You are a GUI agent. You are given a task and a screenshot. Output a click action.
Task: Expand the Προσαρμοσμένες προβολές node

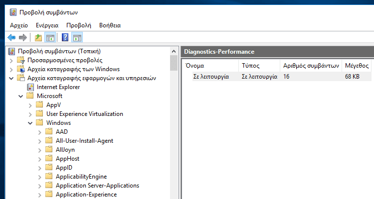click(x=11, y=61)
